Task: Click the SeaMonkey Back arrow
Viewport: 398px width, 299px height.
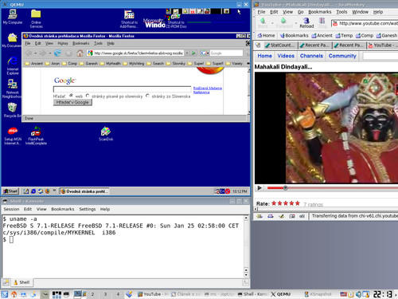Action: (263, 22)
